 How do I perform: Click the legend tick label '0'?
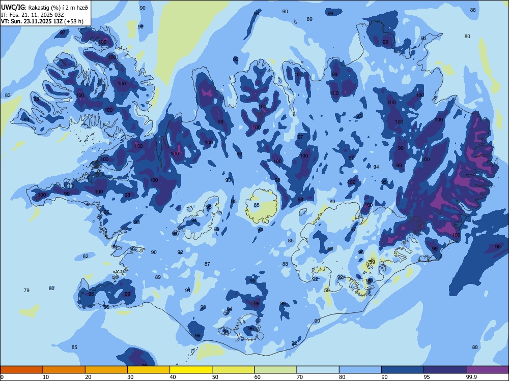[x=2, y=377]
